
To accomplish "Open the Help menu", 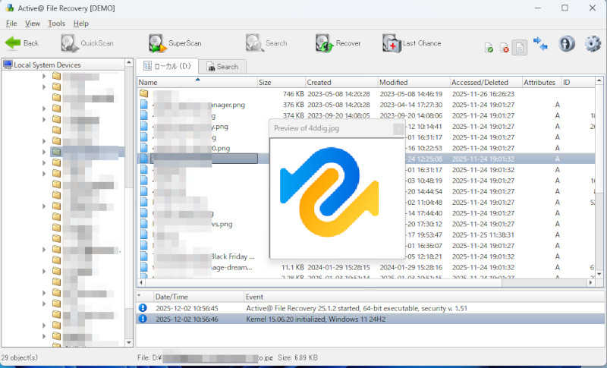I will 81,24.
